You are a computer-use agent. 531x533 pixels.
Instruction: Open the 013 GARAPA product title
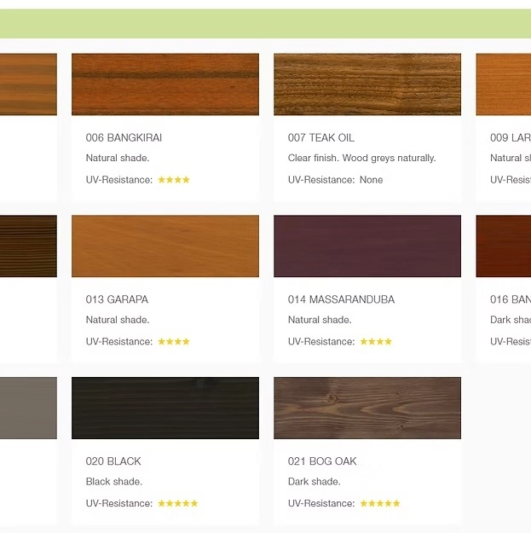(117, 299)
